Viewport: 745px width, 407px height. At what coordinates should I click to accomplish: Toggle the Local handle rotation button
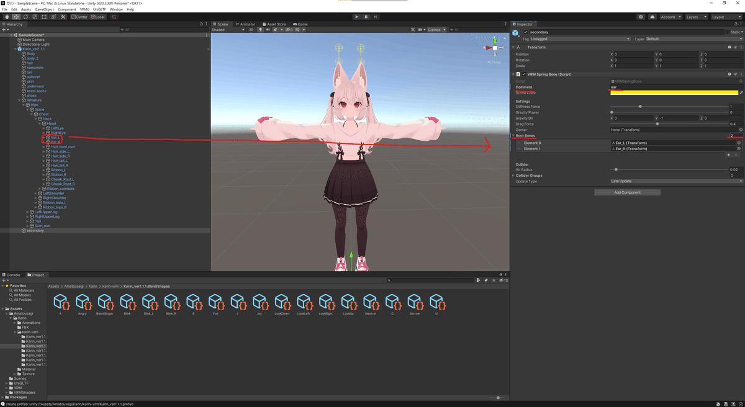pyautogui.click(x=97, y=17)
